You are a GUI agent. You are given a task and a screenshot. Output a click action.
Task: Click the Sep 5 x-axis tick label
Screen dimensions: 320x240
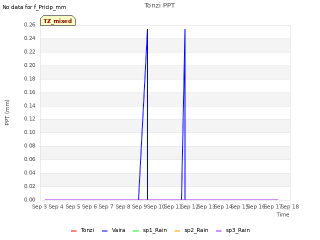coord(73,206)
